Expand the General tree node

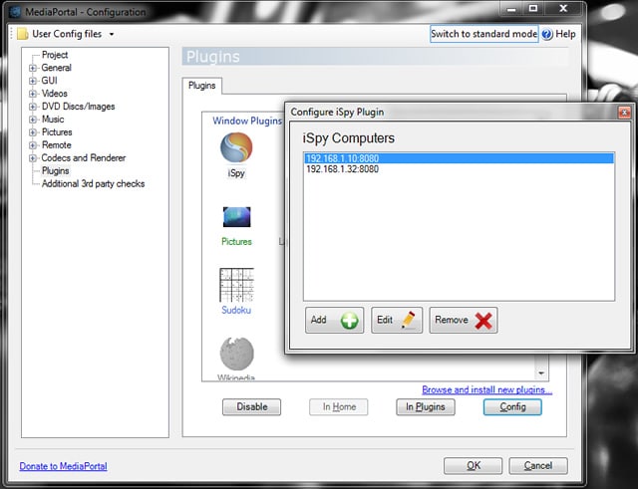pos(33,68)
